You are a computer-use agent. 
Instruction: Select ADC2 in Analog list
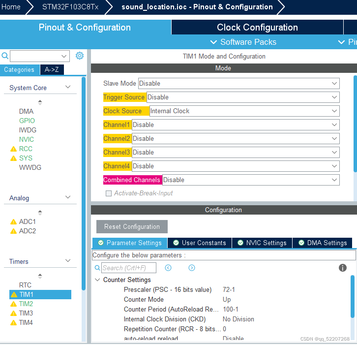click(28, 231)
